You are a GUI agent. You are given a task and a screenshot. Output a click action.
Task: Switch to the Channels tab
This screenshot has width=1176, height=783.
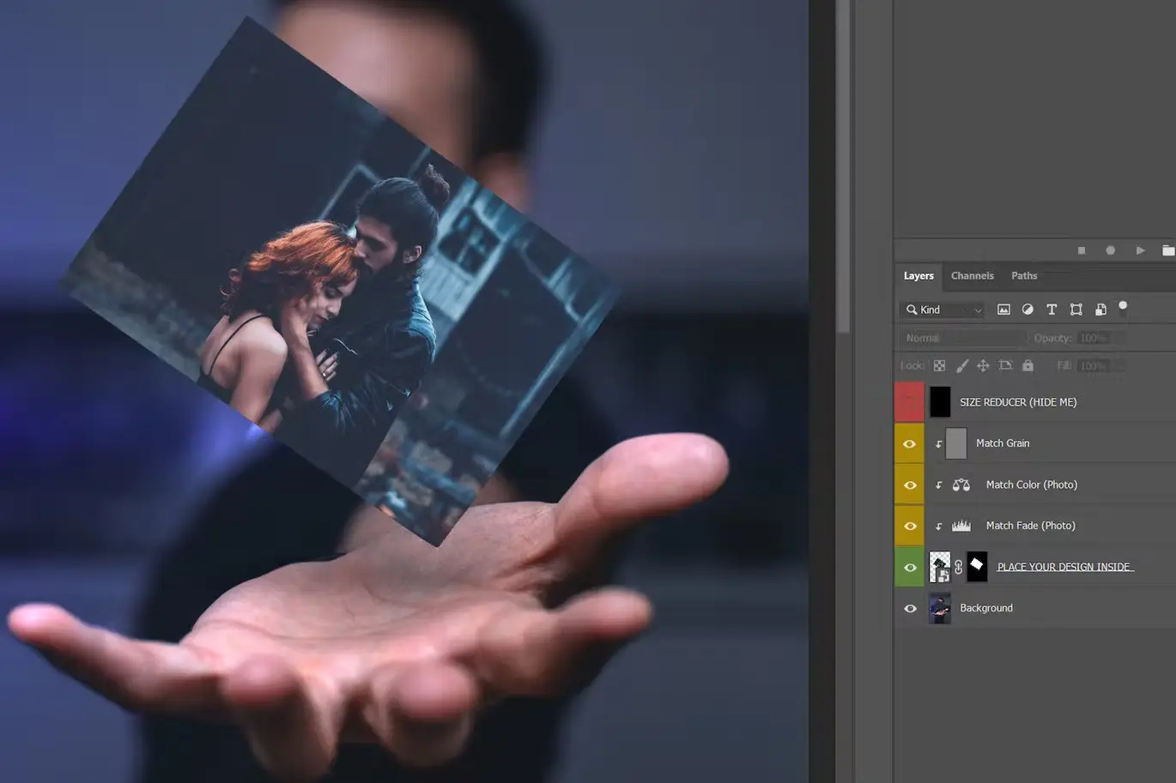tap(972, 275)
